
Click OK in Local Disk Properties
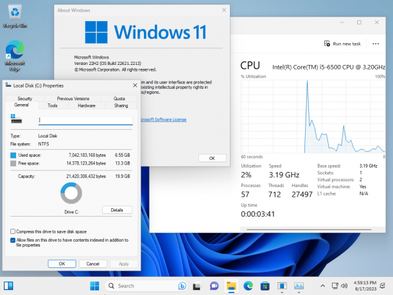62,264
